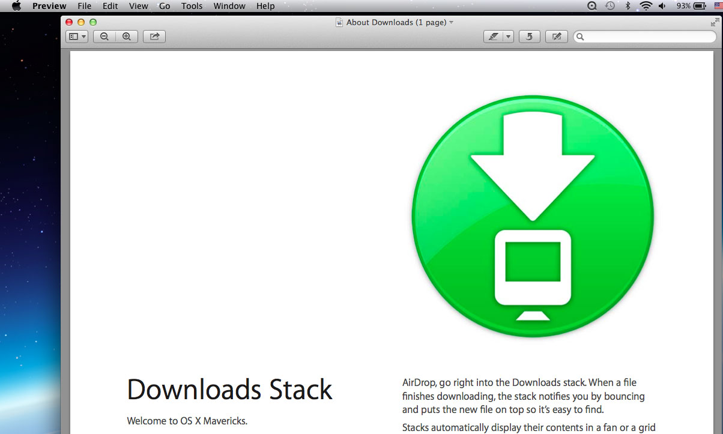Enter full screen with the corner arrows

pyautogui.click(x=715, y=22)
